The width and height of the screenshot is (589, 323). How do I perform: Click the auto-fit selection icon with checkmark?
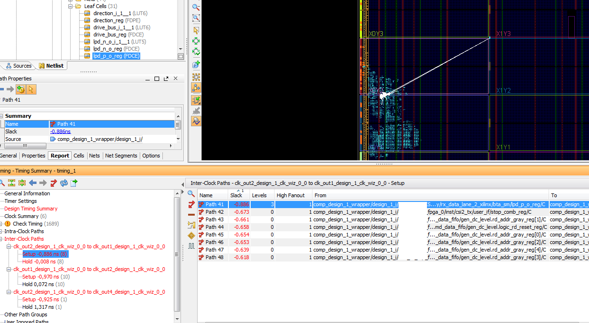point(196,52)
